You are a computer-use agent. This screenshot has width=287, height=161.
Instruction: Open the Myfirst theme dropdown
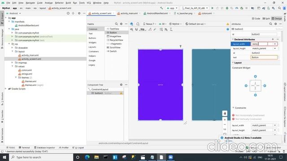click(175, 24)
